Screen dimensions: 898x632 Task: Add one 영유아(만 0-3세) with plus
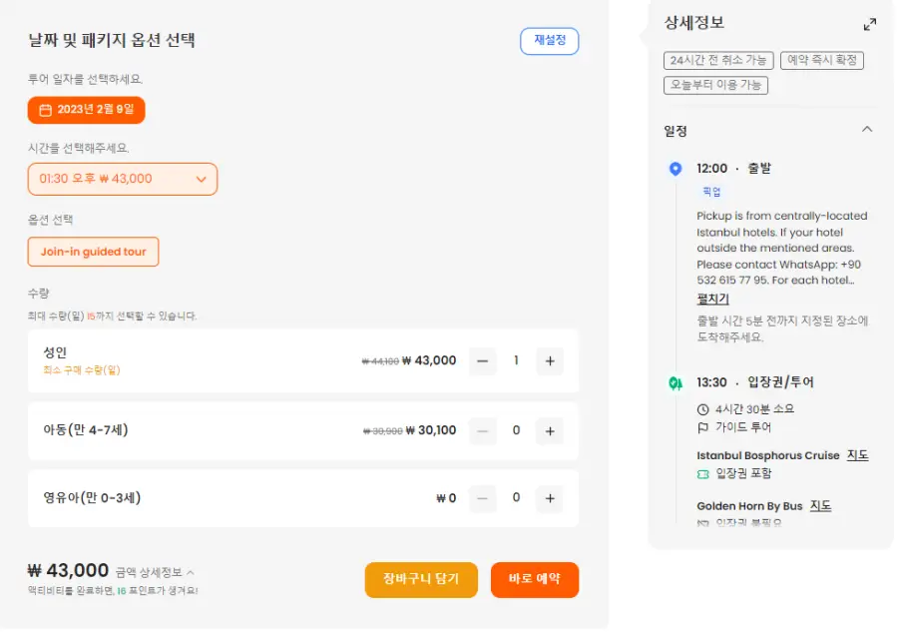[550, 498]
